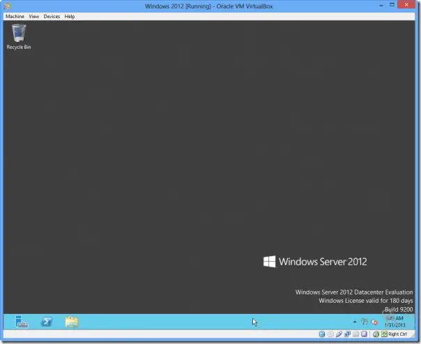Image resolution: width=421 pixels, height=344 pixels.
Task: Open the View menu
Action: pyautogui.click(x=34, y=16)
